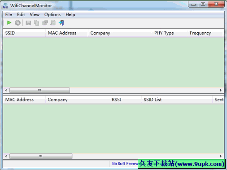Open the Options menu
The image size is (227, 170).
pos(52,14)
